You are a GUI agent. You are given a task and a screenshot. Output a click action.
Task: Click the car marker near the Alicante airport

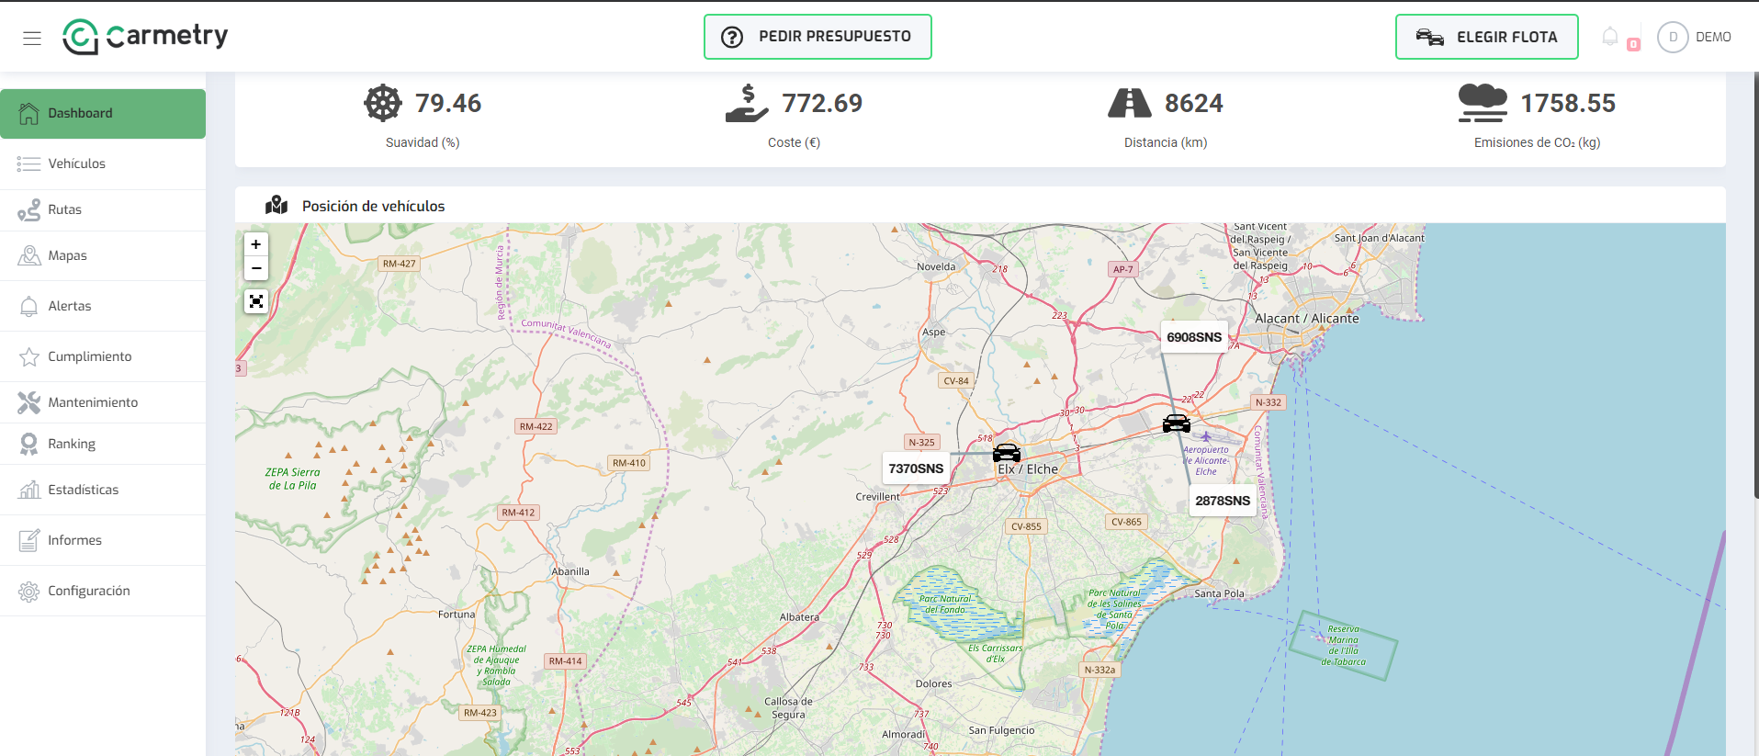[1177, 423]
